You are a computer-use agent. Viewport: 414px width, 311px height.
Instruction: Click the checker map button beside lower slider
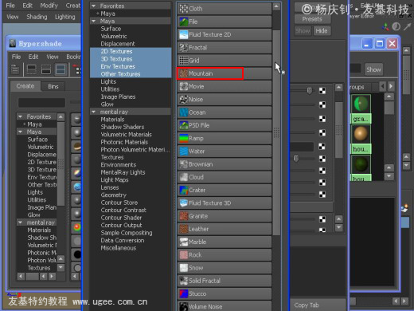click(x=322, y=159)
